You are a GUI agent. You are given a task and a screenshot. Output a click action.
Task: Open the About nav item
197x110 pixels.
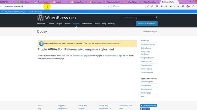pos(97,24)
